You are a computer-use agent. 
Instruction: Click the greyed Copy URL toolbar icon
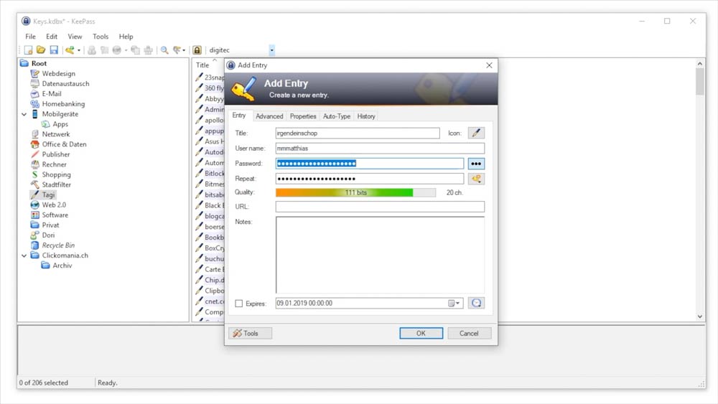[x=135, y=50]
